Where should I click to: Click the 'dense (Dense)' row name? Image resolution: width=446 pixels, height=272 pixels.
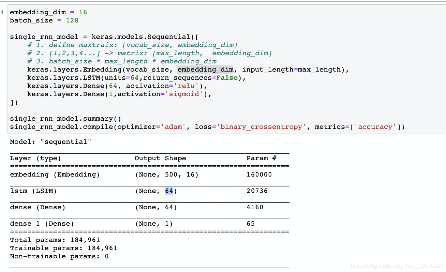click(x=38, y=207)
